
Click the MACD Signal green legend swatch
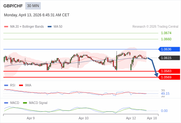25,103
